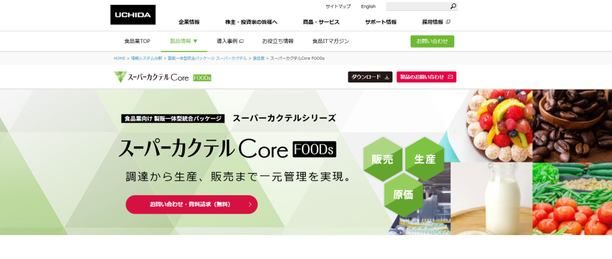Click the green お問い合わせ button

click(432, 41)
